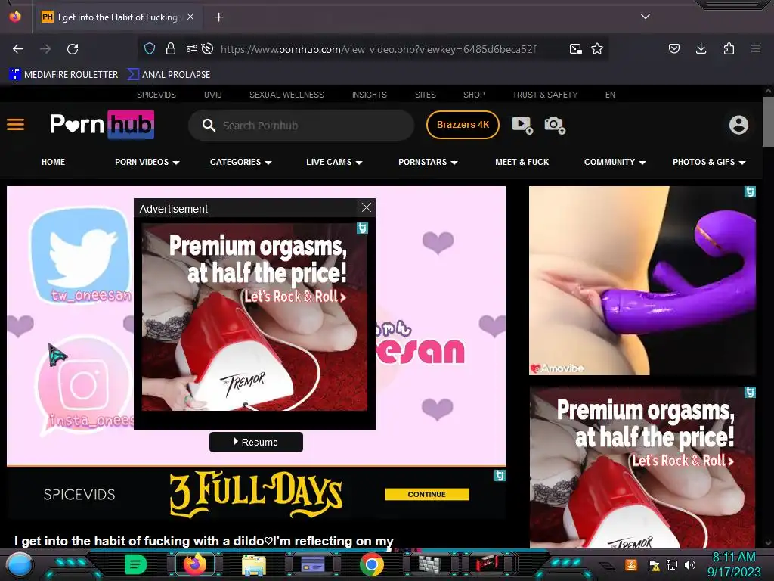Close the current browser tab

pyautogui.click(x=190, y=17)
